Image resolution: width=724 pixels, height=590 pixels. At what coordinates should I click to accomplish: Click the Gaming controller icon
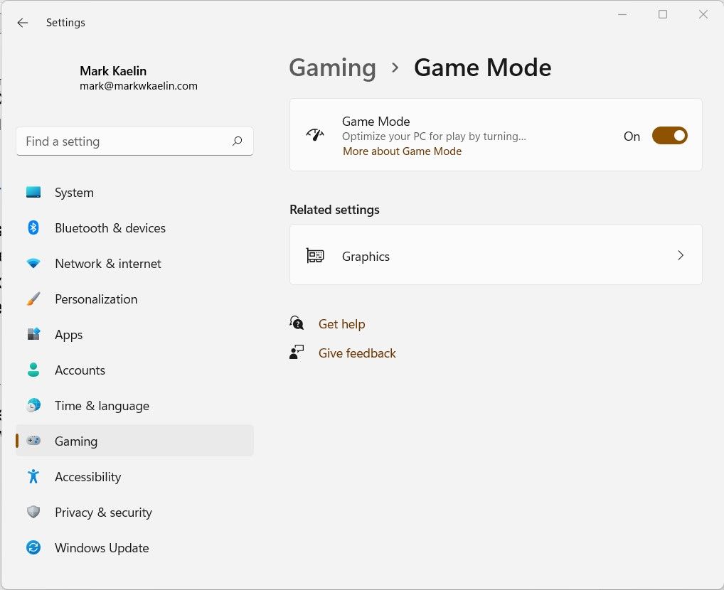point(33,441)
